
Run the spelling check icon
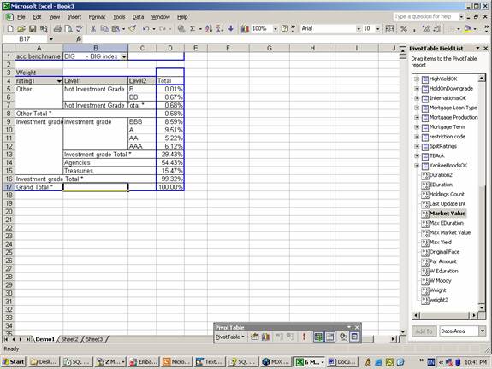point(79,29)
